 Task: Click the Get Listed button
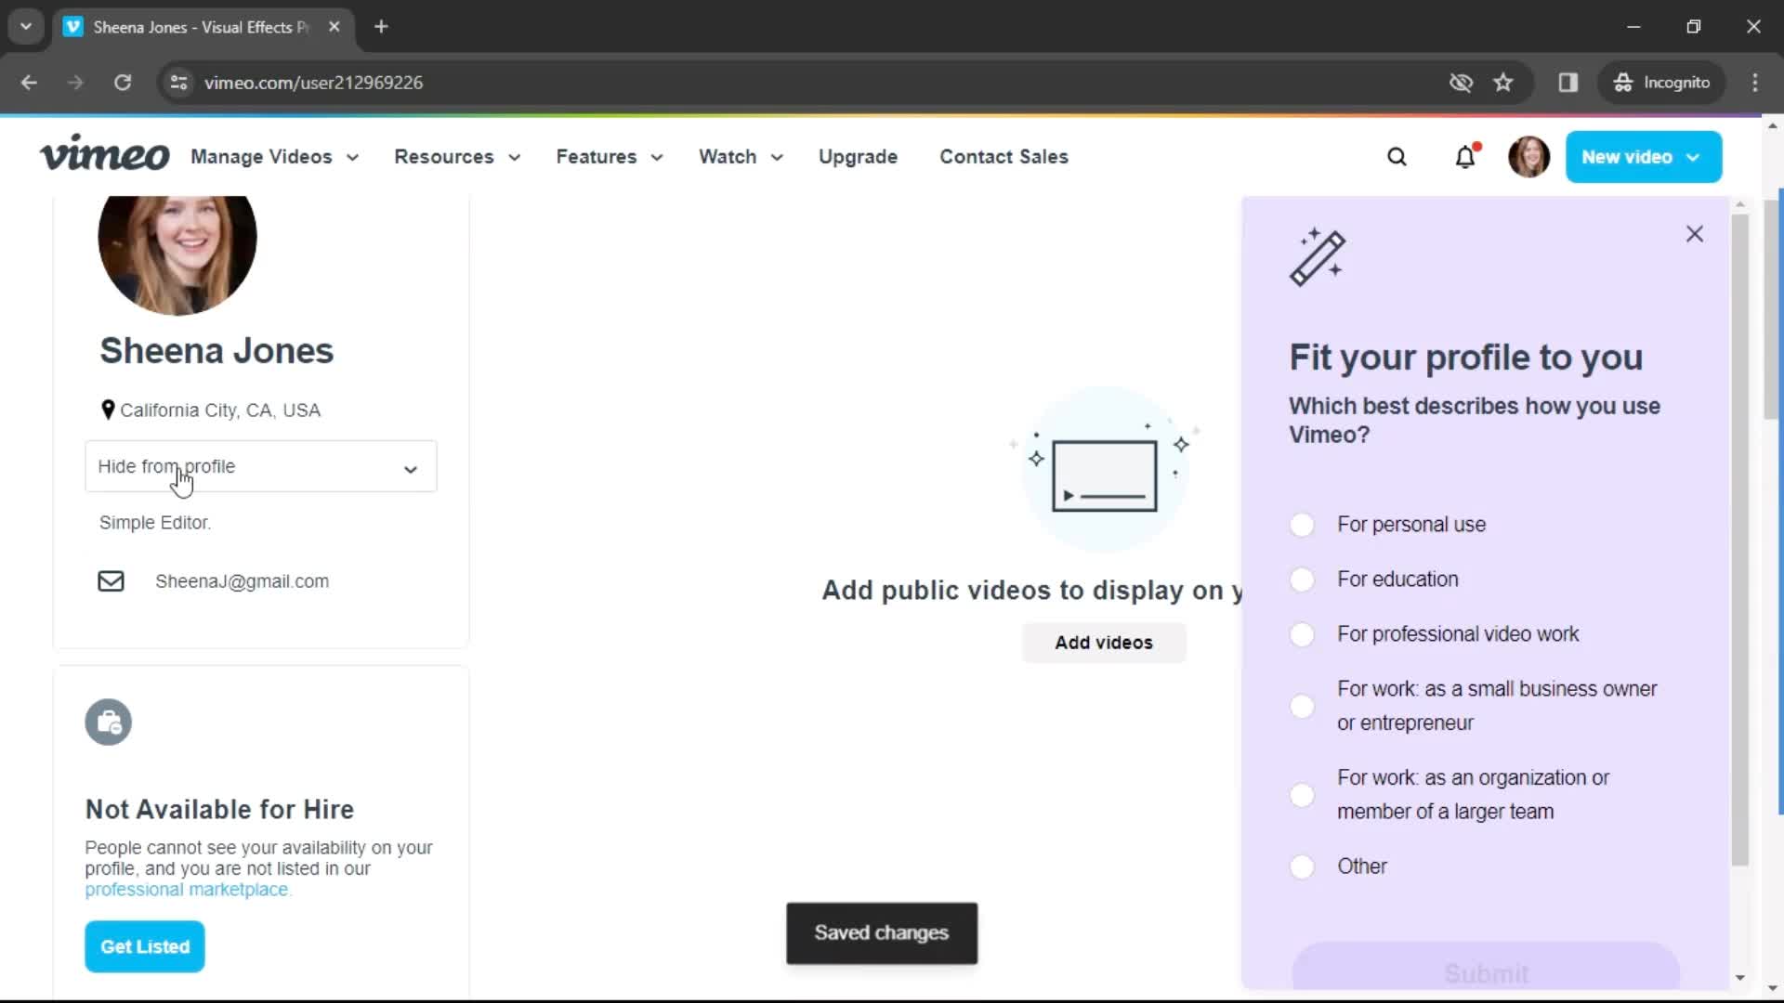point(145,946)
